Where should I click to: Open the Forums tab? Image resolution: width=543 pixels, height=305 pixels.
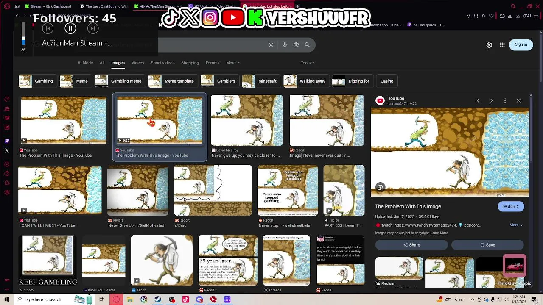click(213, 63)
